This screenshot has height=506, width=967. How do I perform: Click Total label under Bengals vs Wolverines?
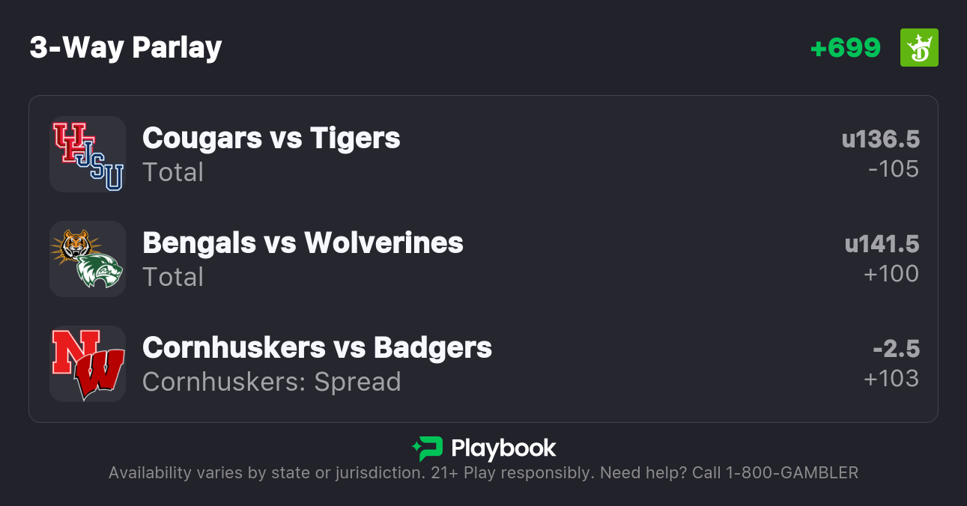click(x=173, y=277)
